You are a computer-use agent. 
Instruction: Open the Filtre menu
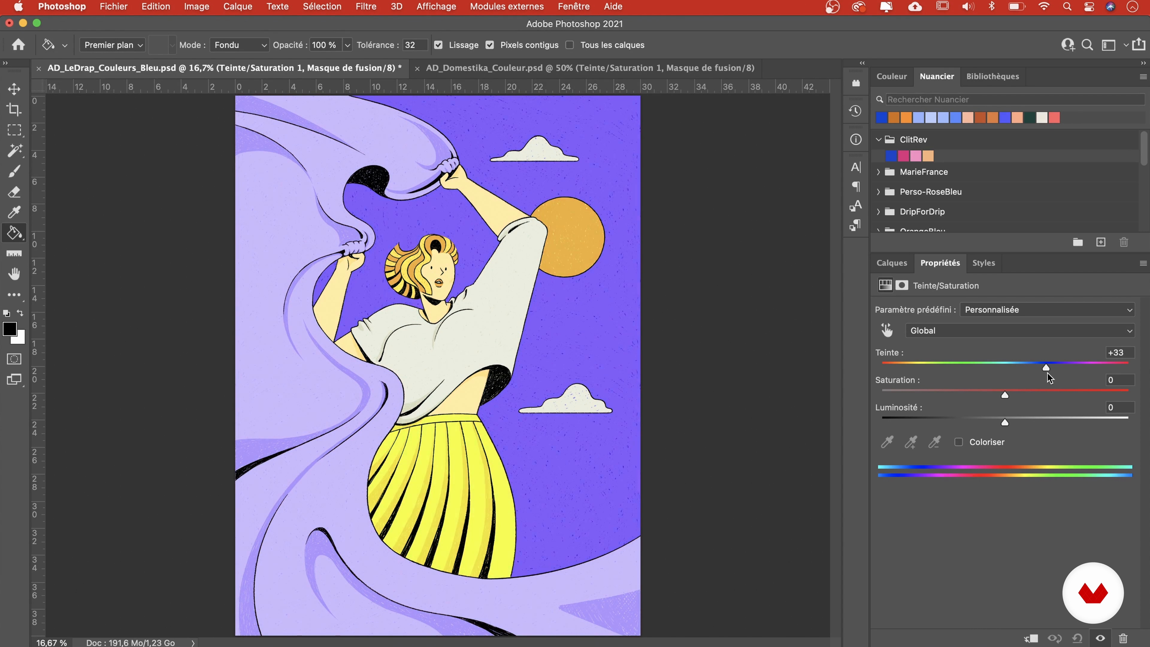point(366,7)
